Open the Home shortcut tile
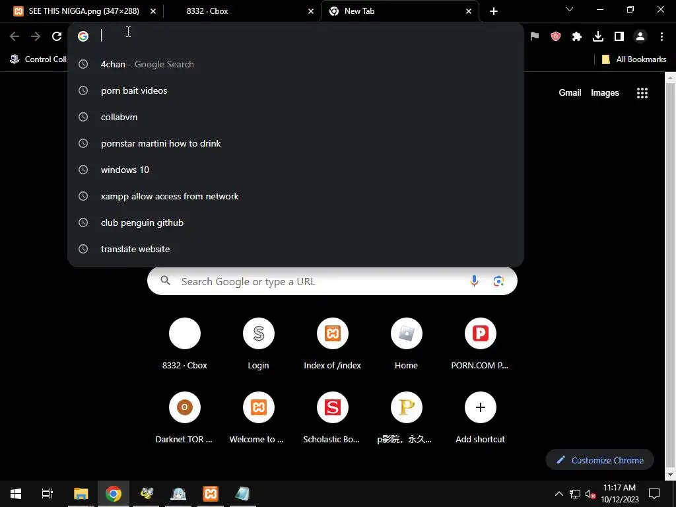676x507 pixels. pos(406,344)
